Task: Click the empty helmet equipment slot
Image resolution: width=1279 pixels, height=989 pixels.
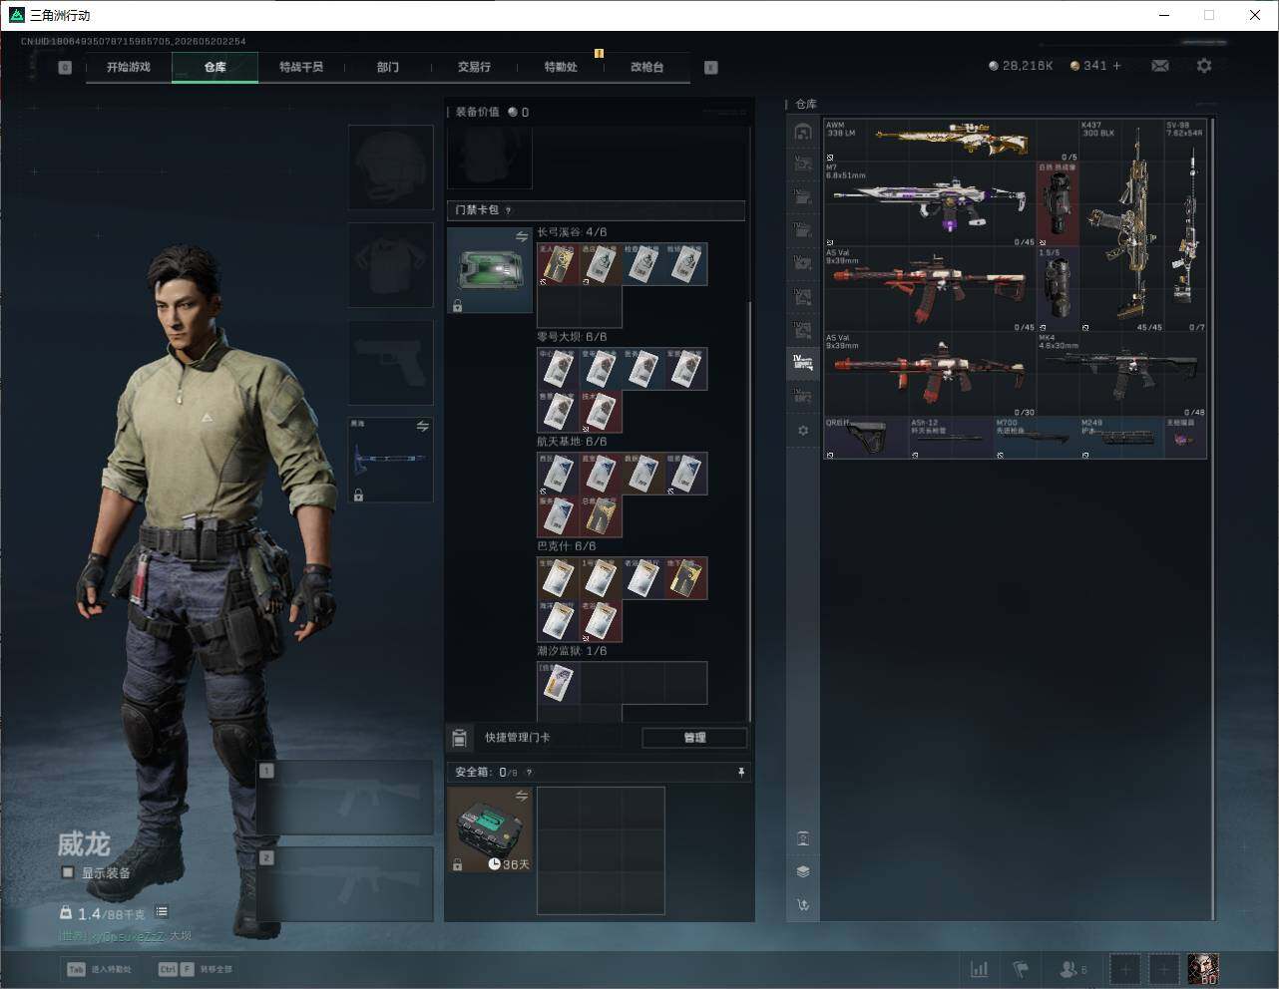Action: click(x=390, y=166)
